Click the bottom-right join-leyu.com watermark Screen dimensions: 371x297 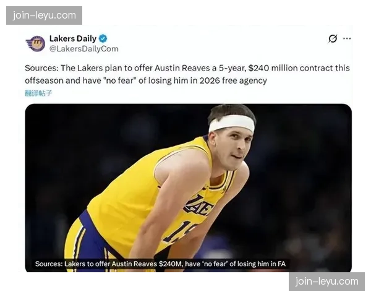[x=326, y=282]
